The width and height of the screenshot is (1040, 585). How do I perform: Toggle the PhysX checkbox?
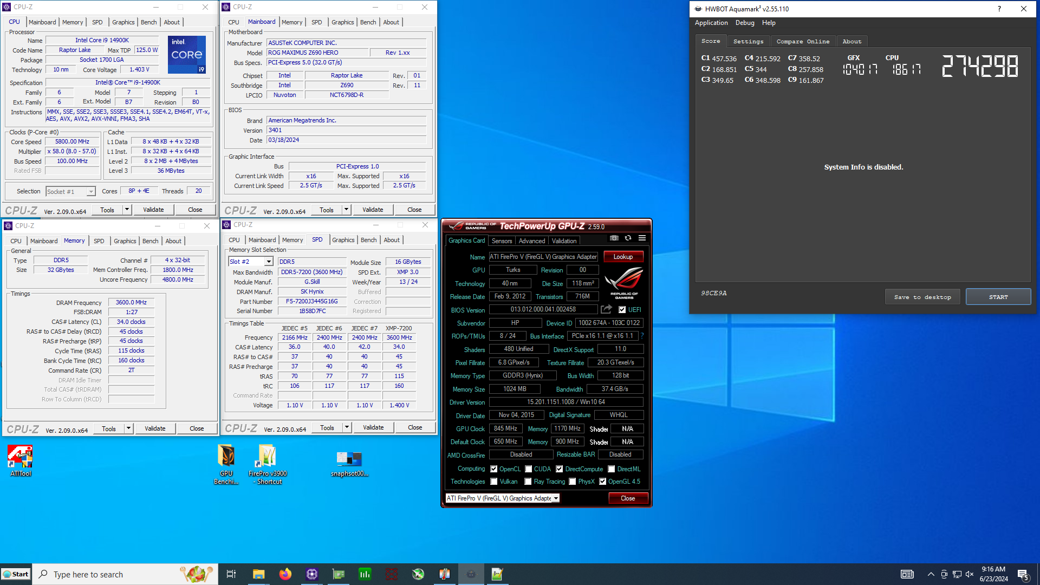click(x=572, y=482)
